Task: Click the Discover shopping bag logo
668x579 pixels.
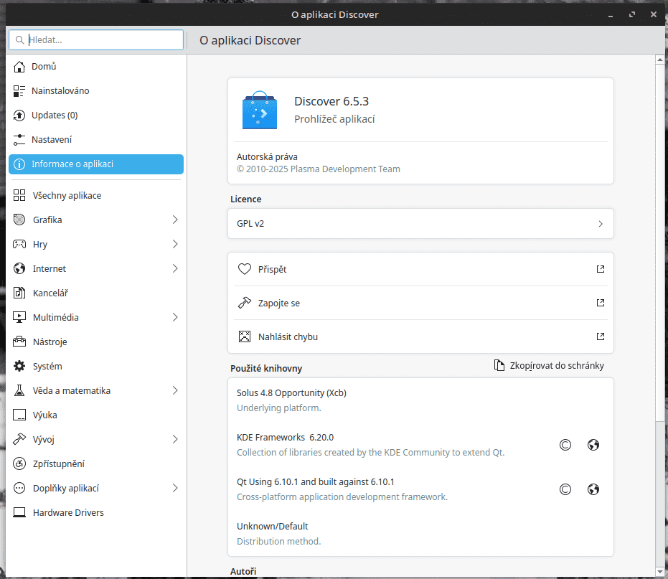Action: 260,110
